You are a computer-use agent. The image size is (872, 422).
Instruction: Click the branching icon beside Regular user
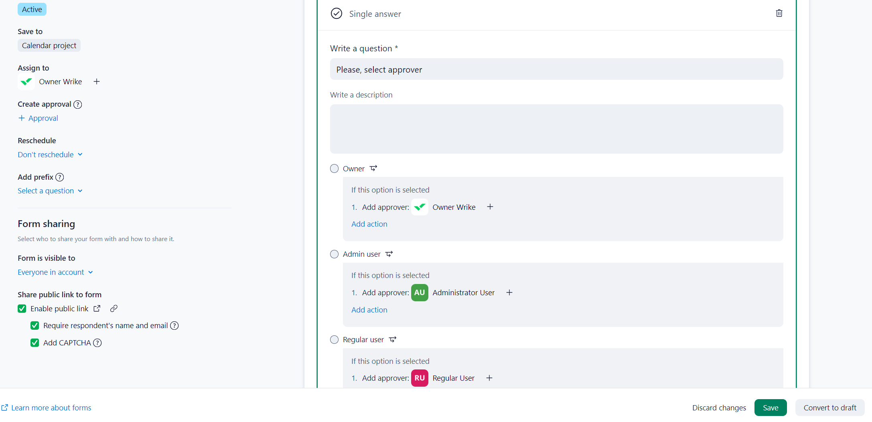tap(393, 339)
